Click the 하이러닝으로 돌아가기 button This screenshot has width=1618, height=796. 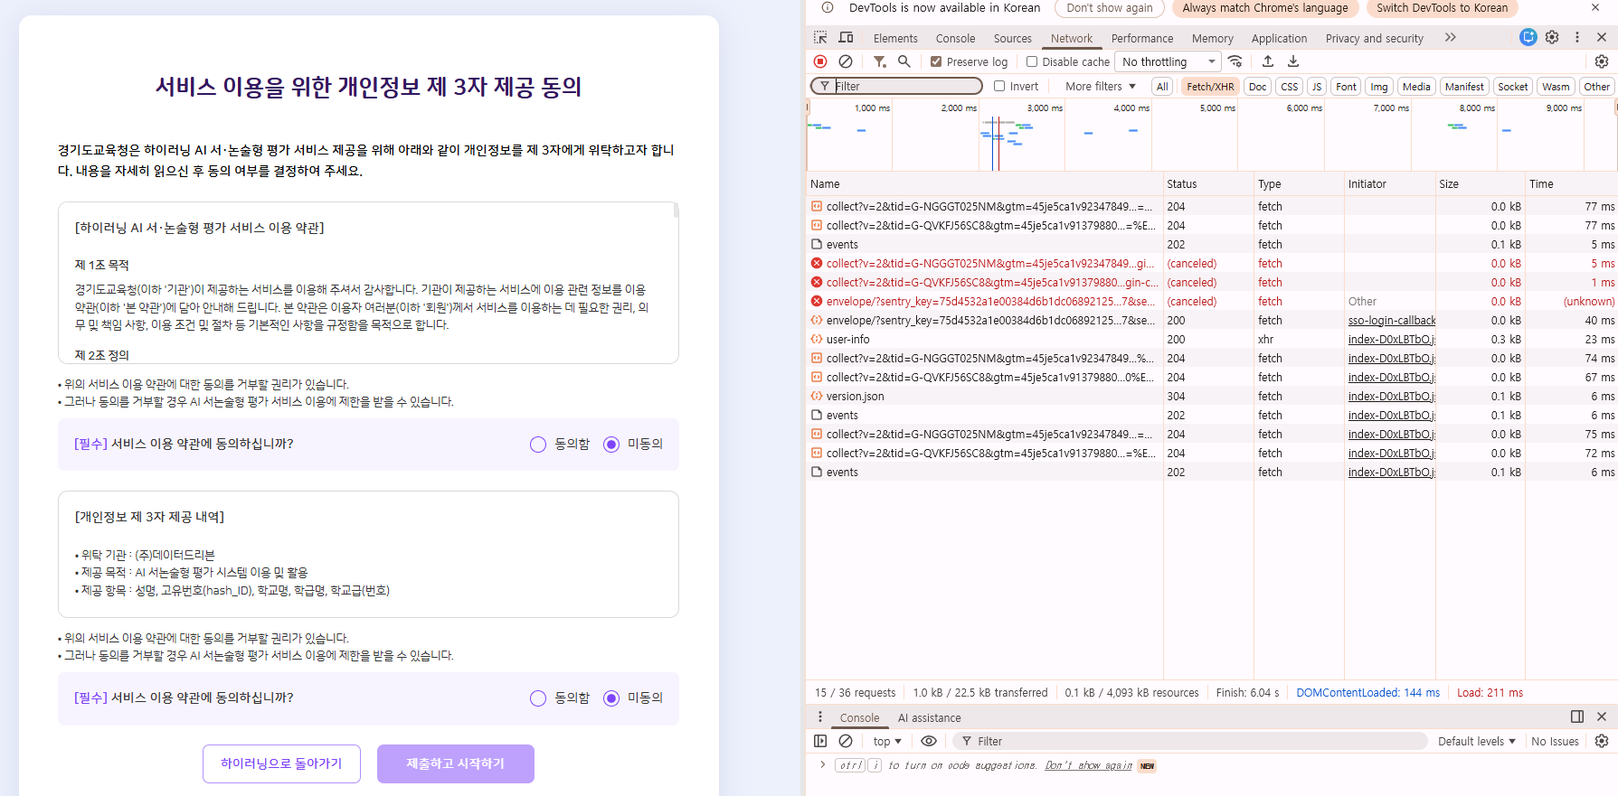point(281,763)
